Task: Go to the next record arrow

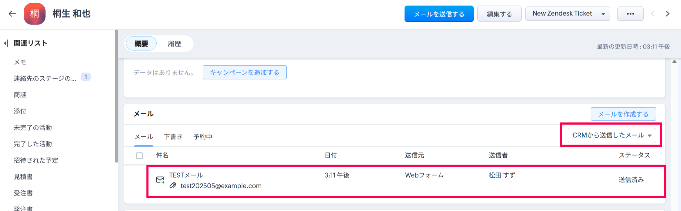Action: (x=667, y=14)
